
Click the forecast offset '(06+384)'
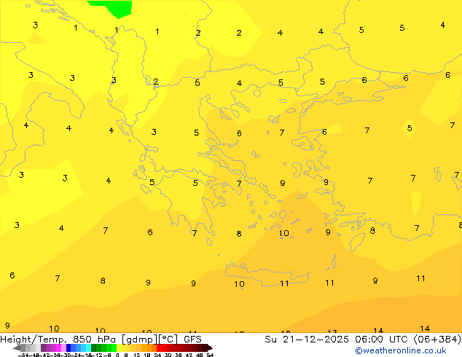click(x=437, y=340)
